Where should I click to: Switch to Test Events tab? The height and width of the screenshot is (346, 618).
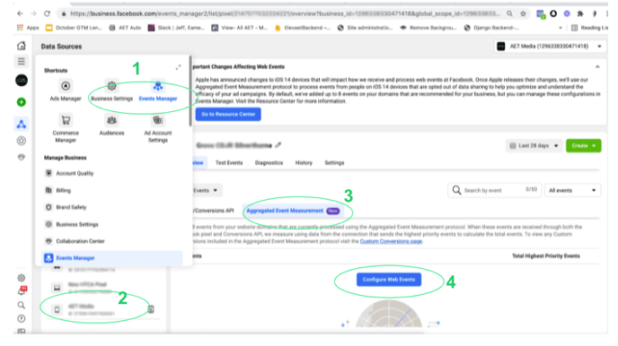(229, 163)
